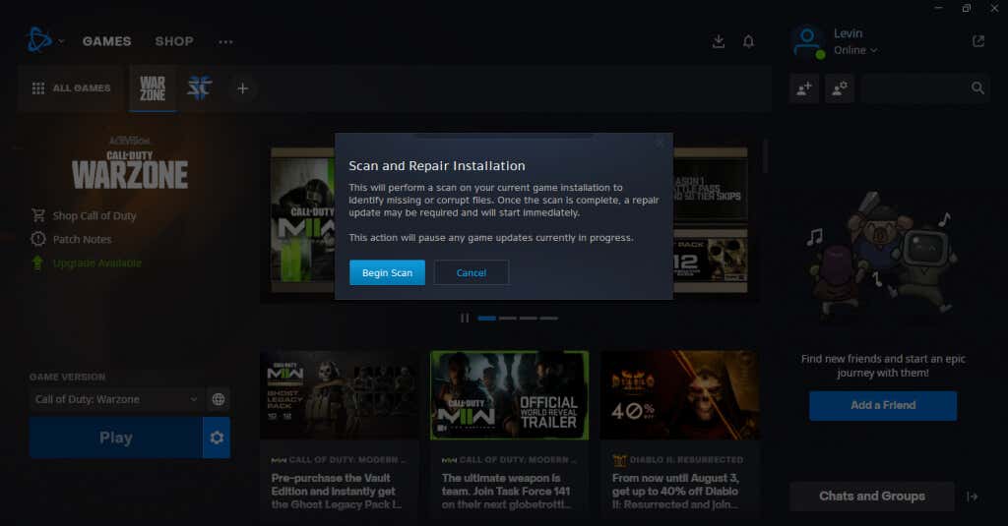Open the downloads icon
1008x526 pixels.
[x=719, y=41]
